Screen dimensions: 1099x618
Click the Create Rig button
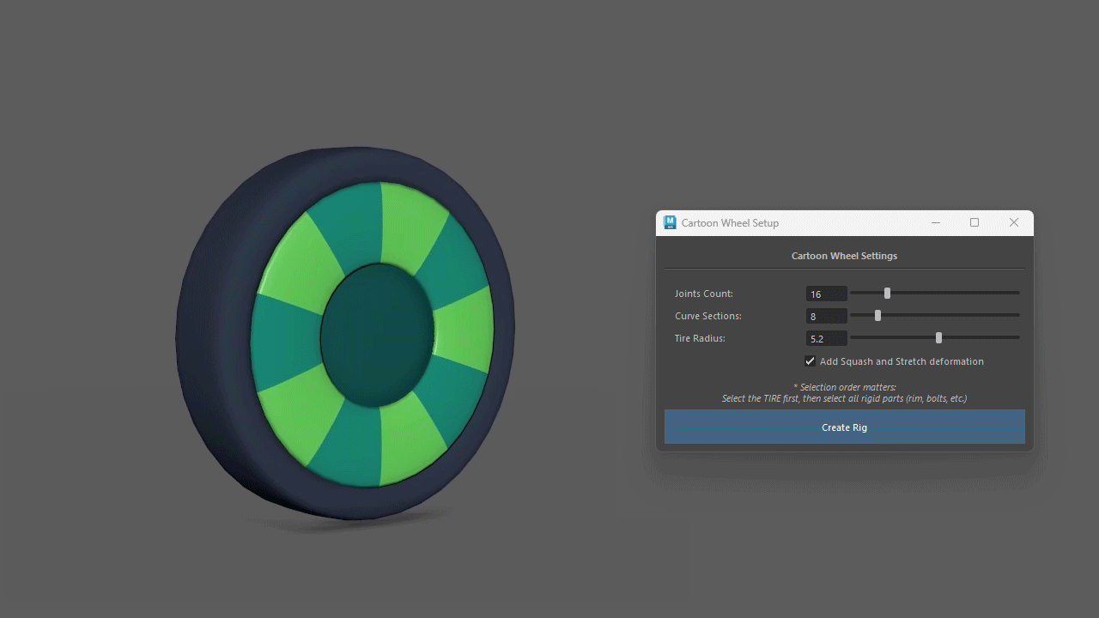(844, 427)
